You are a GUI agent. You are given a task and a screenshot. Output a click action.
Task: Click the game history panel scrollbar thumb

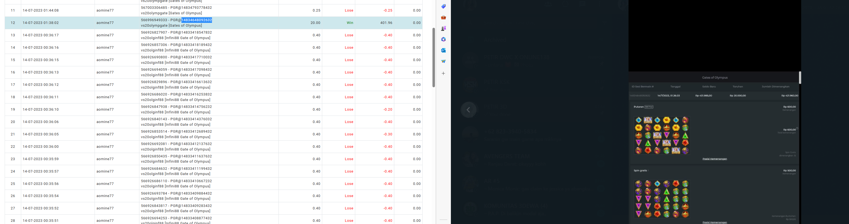click(x=800, y=78)
